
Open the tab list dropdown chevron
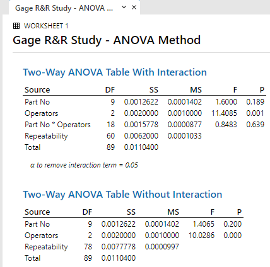[x=124, y=8]
